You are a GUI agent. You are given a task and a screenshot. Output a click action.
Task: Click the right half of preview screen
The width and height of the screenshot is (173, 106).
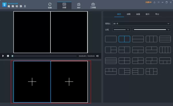pyautogui.click(x=69, y=32)
